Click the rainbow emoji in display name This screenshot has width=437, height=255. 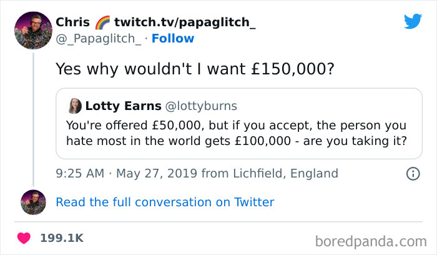click(x=101, y=22)
